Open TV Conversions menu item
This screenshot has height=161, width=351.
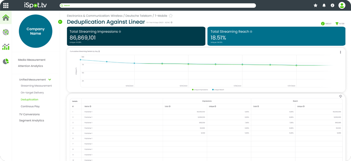click(29, 114)
